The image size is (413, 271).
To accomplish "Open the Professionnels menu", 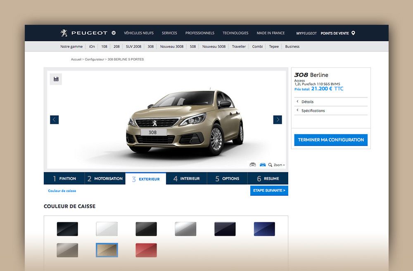I will 199,33.
